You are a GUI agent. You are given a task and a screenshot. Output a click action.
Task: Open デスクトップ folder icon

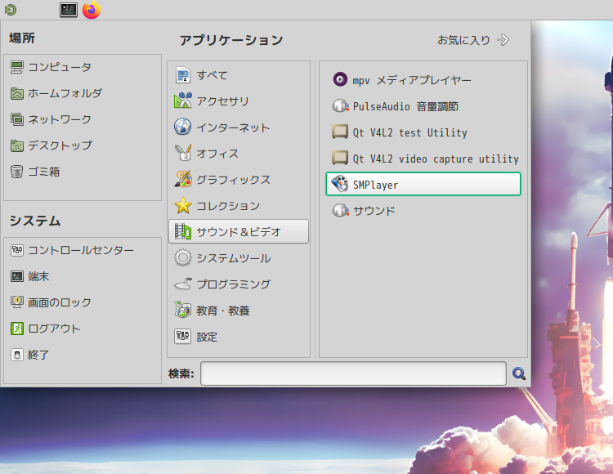17,145
